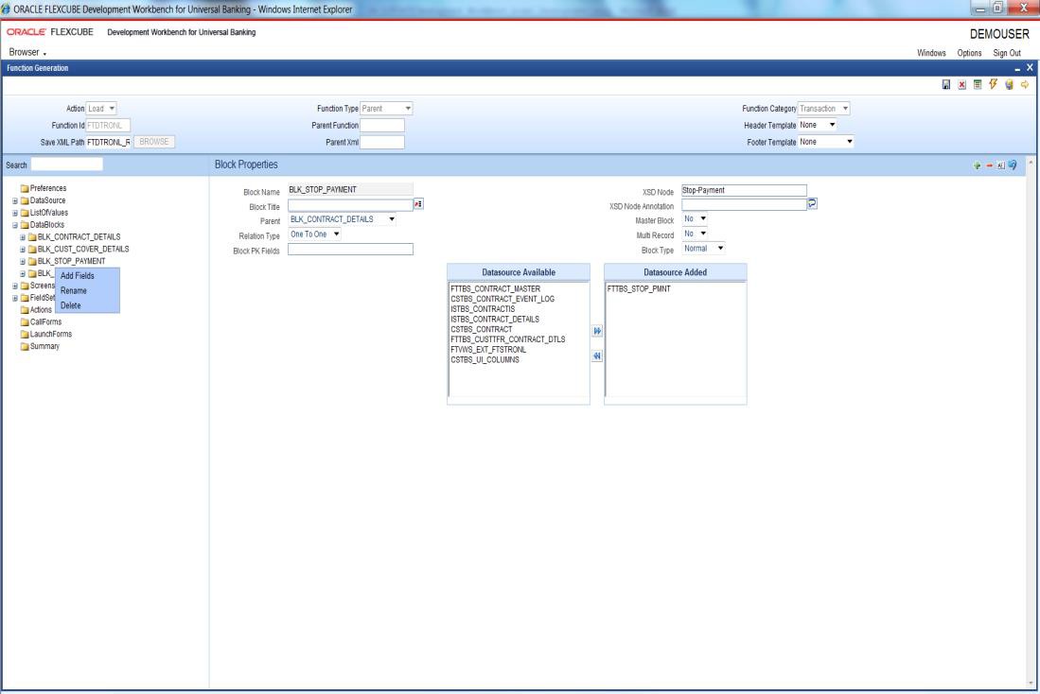Expand the Screens tree node
1040x694 pixels.
[x=15, y=286]
